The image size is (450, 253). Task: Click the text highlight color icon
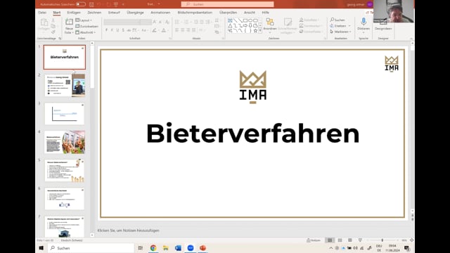(x=155, y=30)
